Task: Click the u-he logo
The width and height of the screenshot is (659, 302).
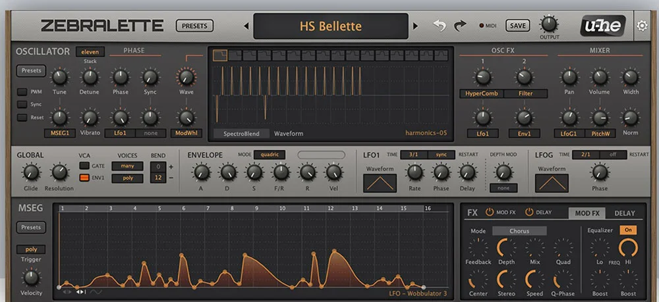Action: (602, 26)
